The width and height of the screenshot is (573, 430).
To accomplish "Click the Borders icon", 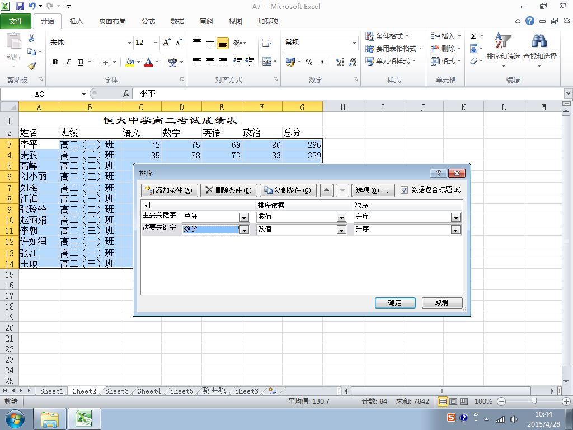I will click(x=105, y=62).
